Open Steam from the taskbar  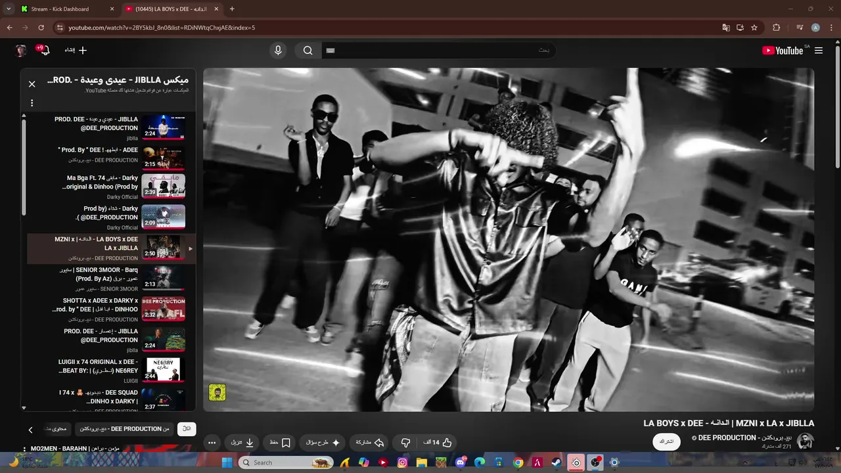point(557,462)
